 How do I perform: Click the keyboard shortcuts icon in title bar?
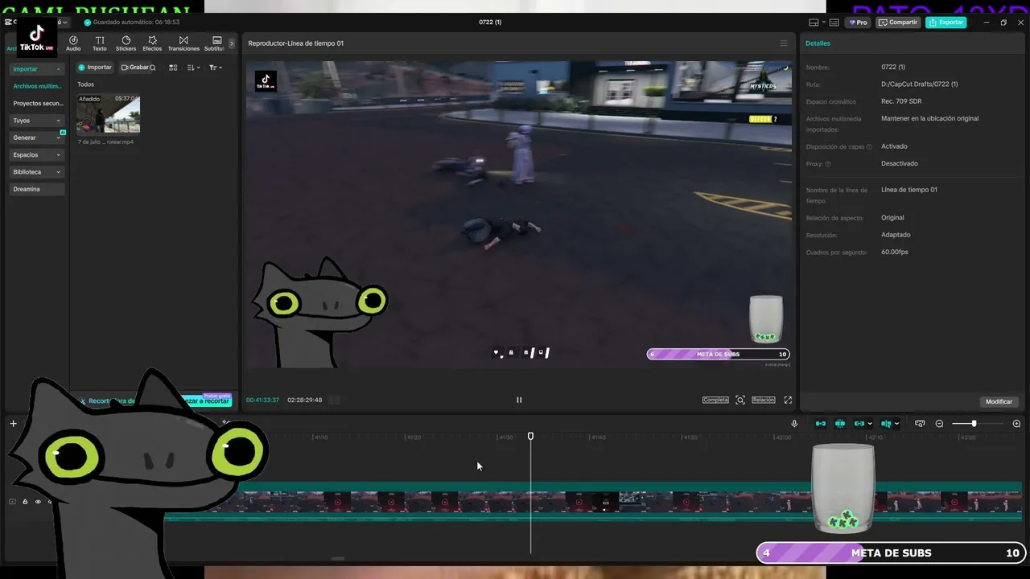(x=834, y=23)
